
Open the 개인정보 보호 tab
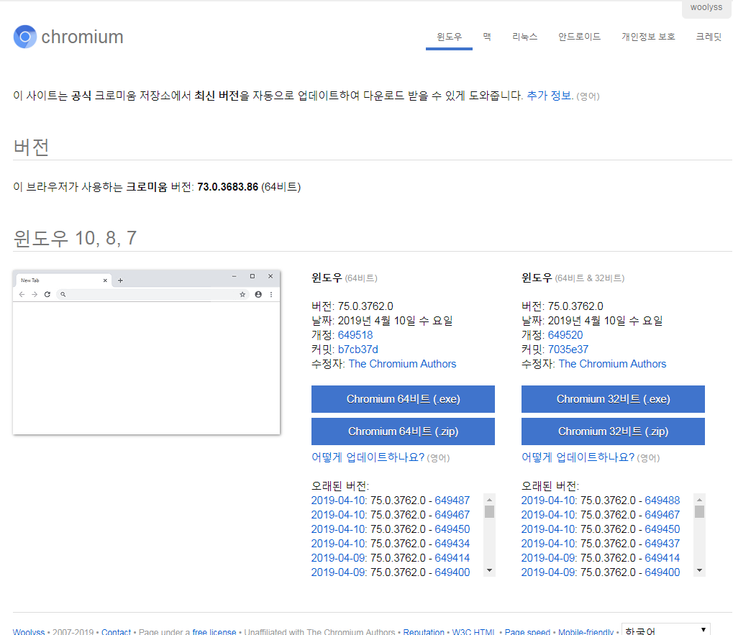coord(648,37)
